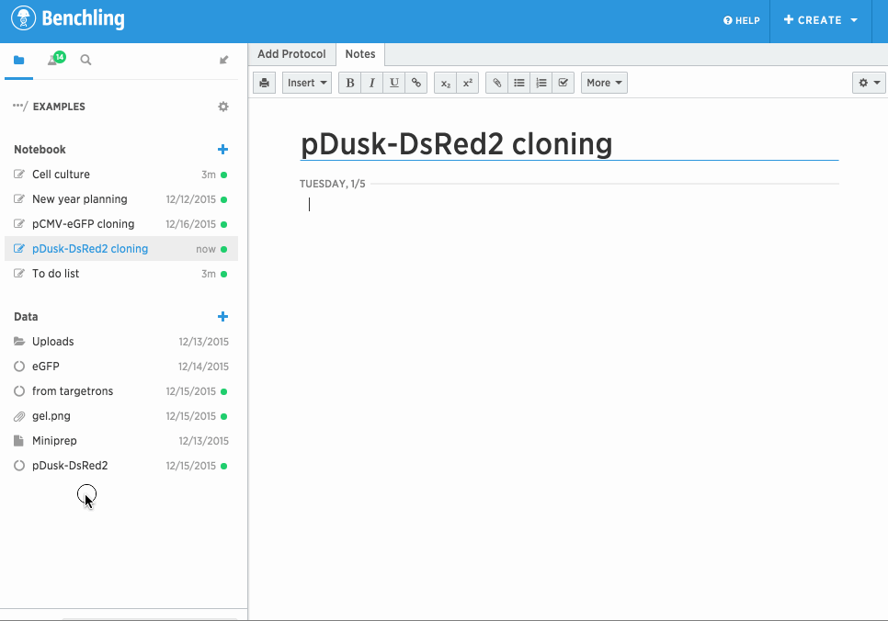The width and height of the screenshot is (888, 621).
Task: Toggle italic formatting
Action: [x=372, y=83]
